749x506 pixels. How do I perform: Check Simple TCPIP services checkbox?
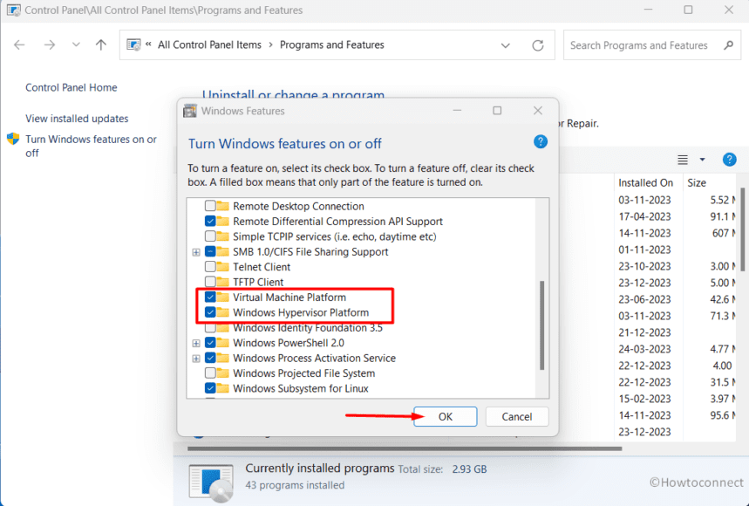[x=210, y=236]
